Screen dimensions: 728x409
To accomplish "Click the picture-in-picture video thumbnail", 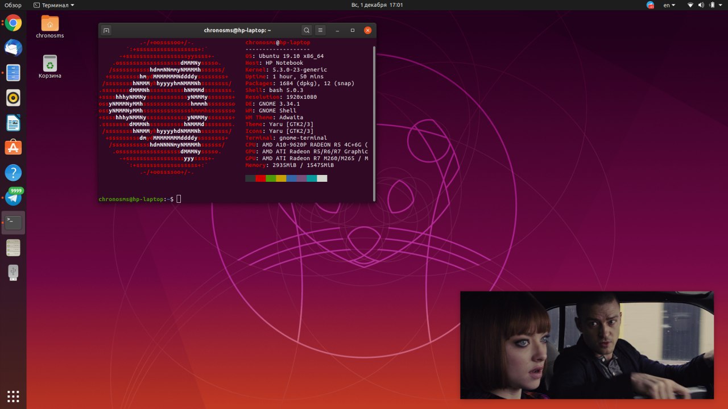I will point(587,345).
